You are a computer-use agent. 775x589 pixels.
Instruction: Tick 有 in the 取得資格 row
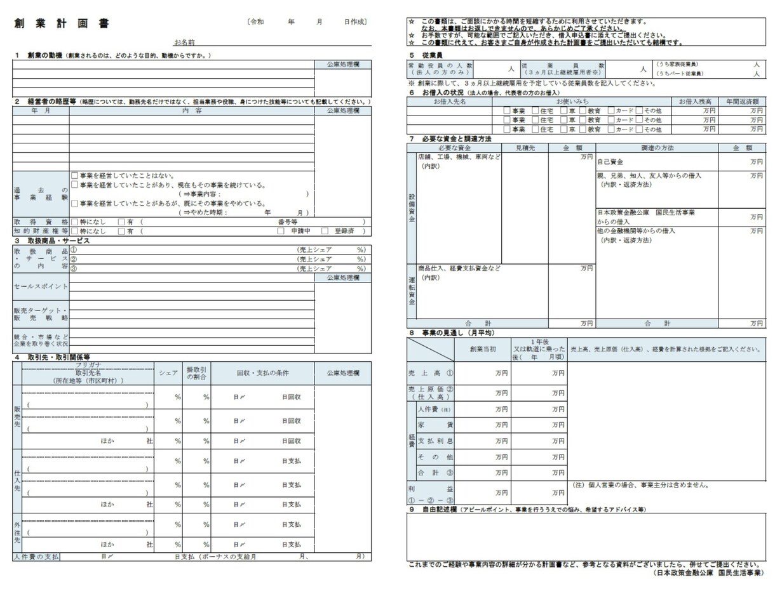click(121, 222)
